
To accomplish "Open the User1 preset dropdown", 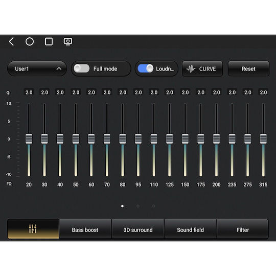I will coord(37,68).
